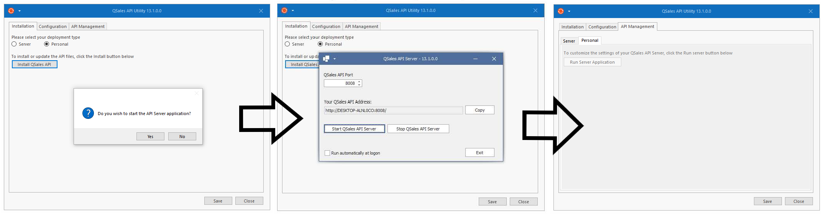Click Close button in the middle window
Screen dimensions: 821x214
[524, 202]
